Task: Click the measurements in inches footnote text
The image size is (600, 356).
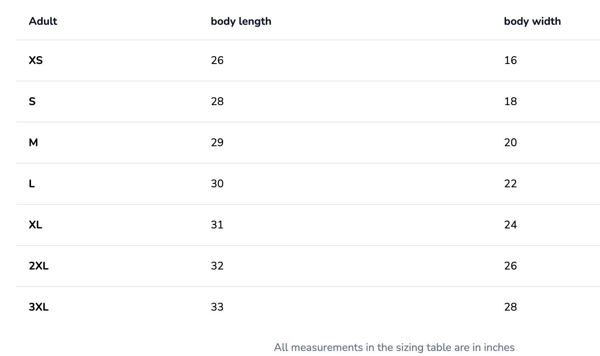Action: (394, 347)
